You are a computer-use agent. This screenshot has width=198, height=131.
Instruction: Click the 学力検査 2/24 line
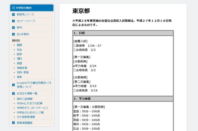pyautogui.click(x=85, y=66)
